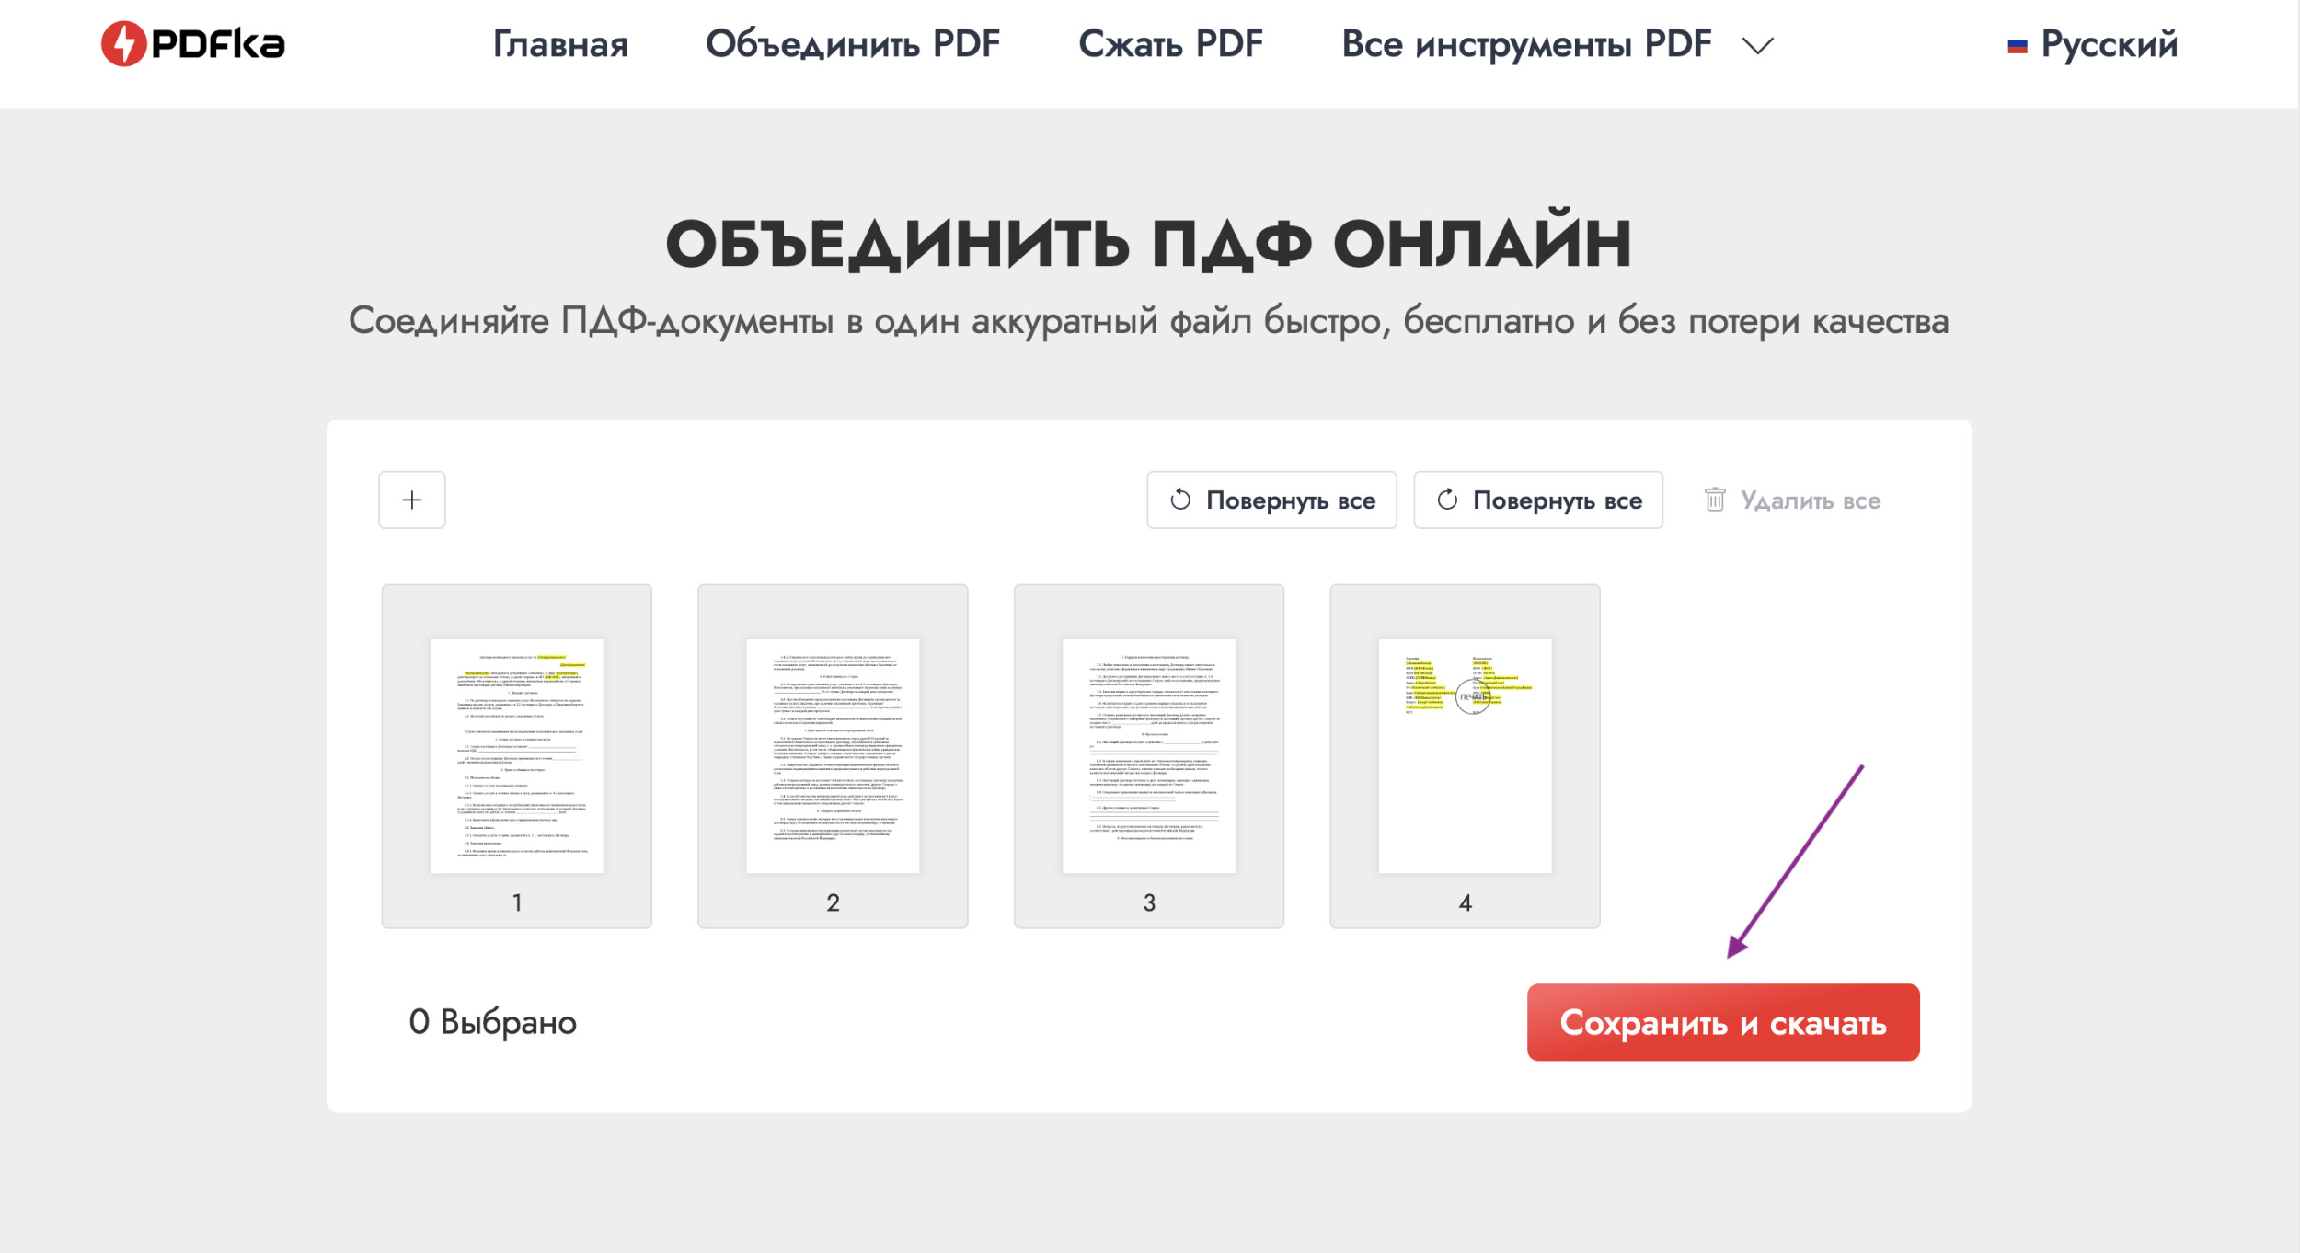Open the Сжать PDF nav item
This screenshot has height=1253, width=2300.
tap(1170, 44)
